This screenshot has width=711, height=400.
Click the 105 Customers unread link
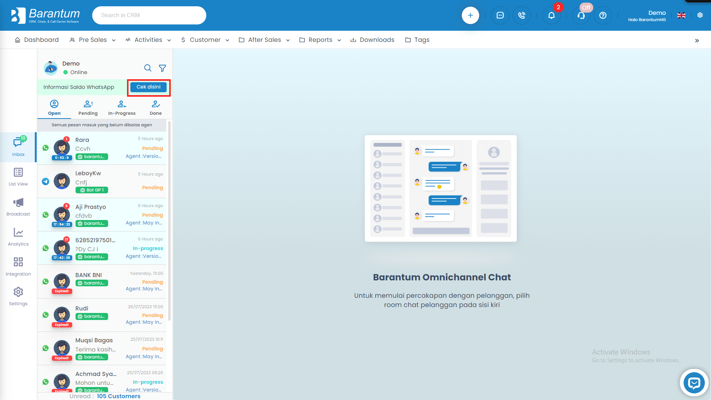[118, 396]
